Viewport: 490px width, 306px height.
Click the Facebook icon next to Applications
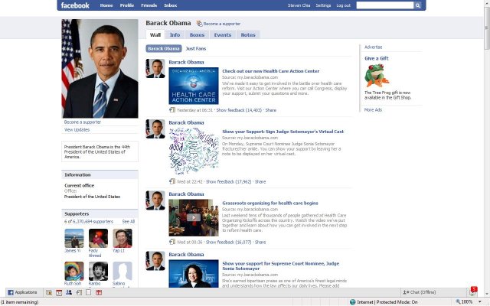tap(11, 292)
